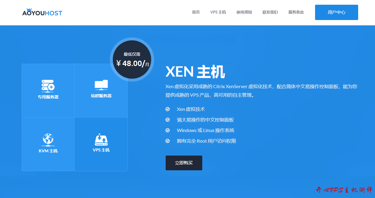Click check icon beside 拥有完全 Root 用户访问权限

(168, 141)
